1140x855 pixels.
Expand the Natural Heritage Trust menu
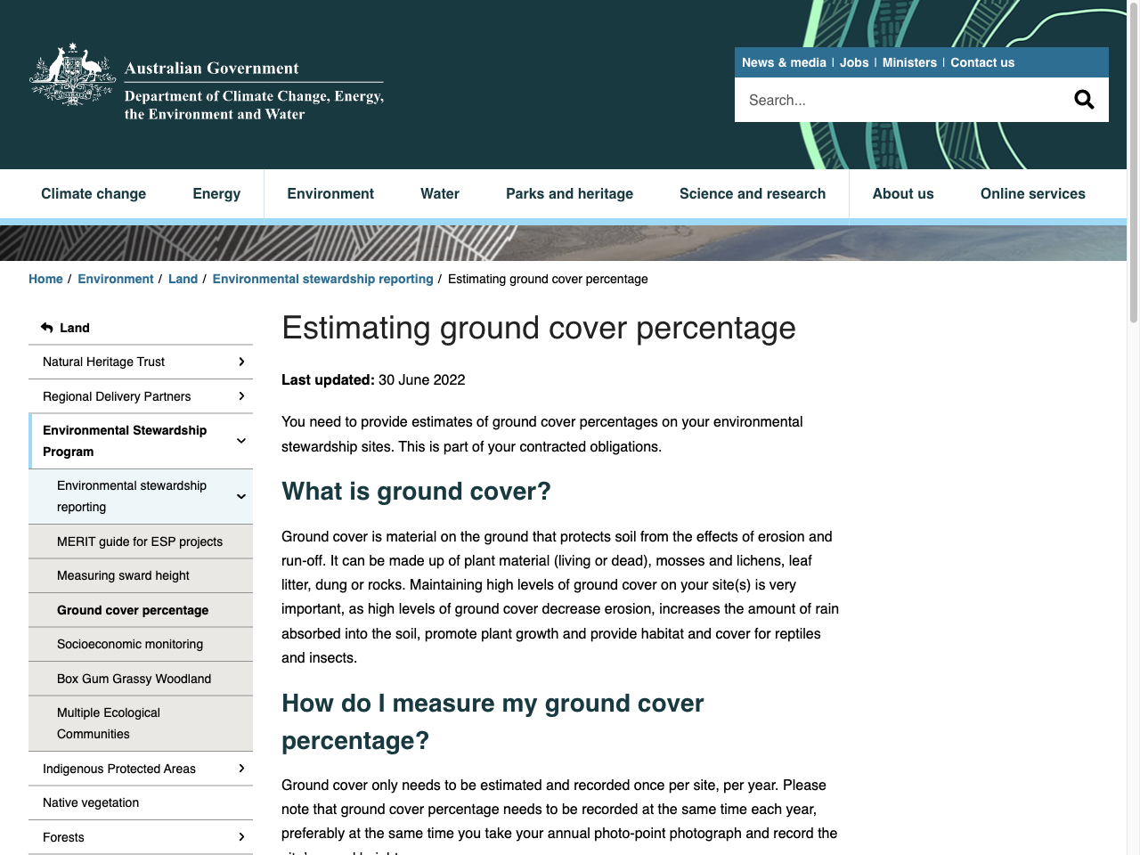coord(241,362)
